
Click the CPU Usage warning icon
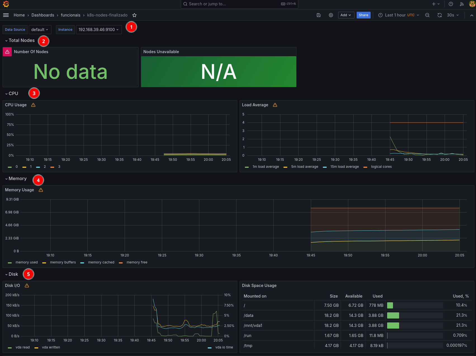(x=33, y=105)
